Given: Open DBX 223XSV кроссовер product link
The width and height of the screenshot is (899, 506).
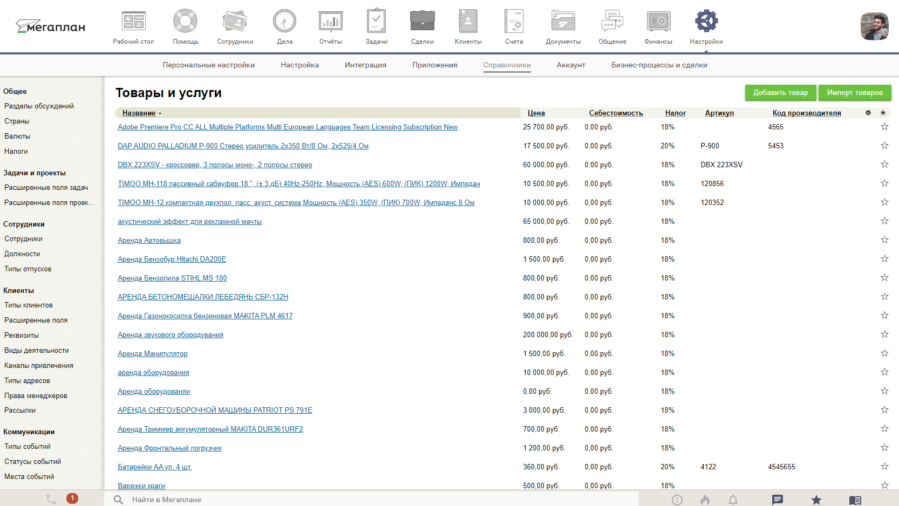Looking at the screenshot, I should point(215,165).
